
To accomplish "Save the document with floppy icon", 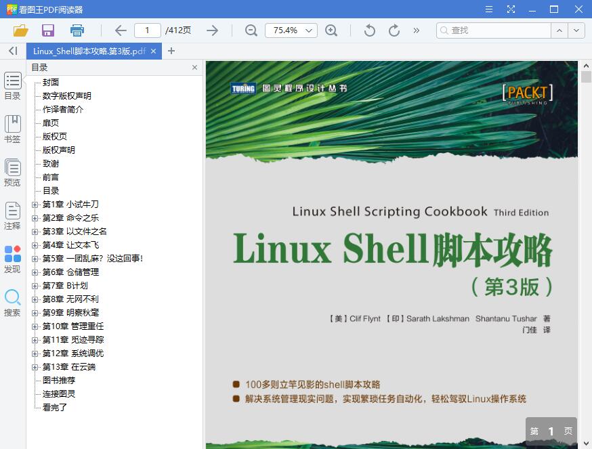I will coord(48,30).
